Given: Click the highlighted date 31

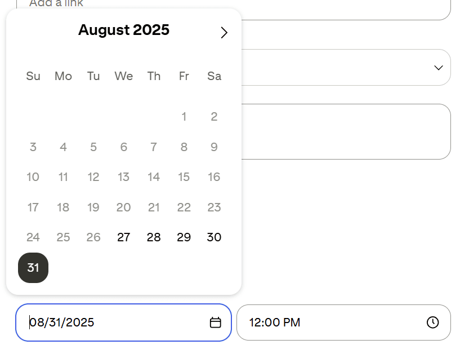Looking at the screenshot, I should [x=33, y=268].
